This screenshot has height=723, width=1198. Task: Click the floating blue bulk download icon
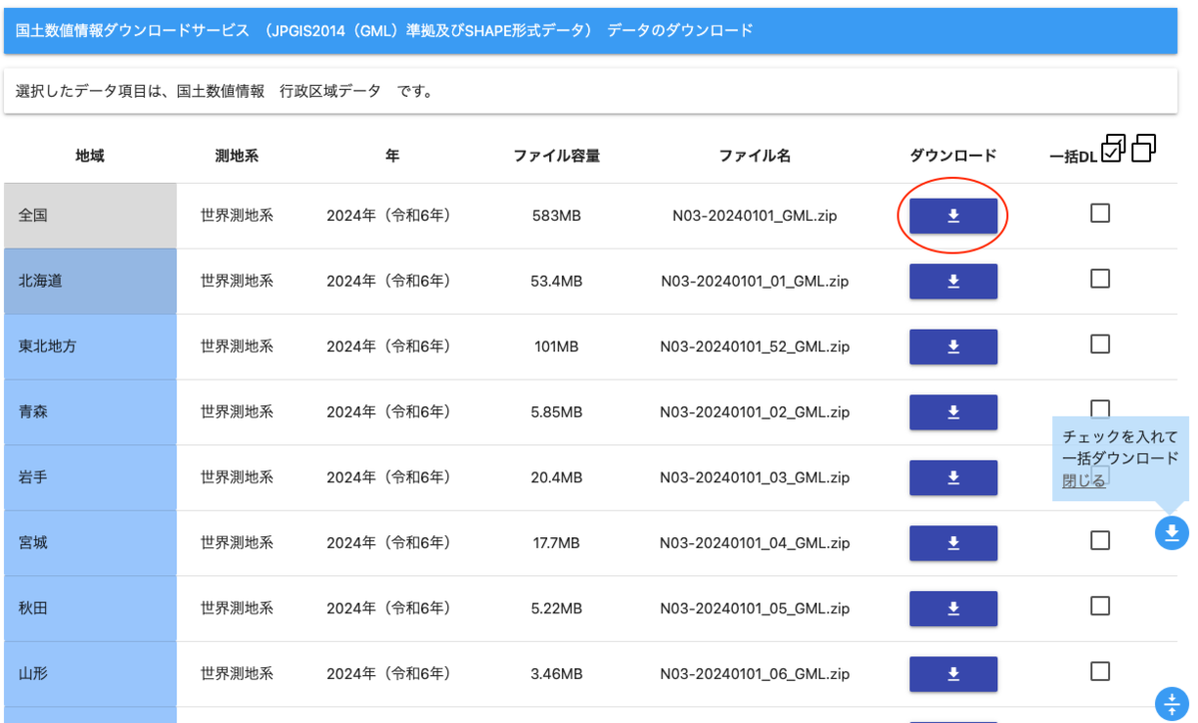[x=1170, y=533]
